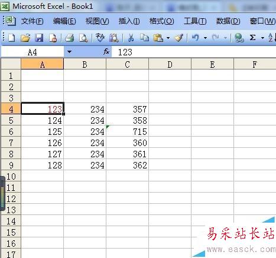Open Print Preview magnifier icon
Image resolution: width=276 pixels, height=258 pixels.
(x=83, y=38)
